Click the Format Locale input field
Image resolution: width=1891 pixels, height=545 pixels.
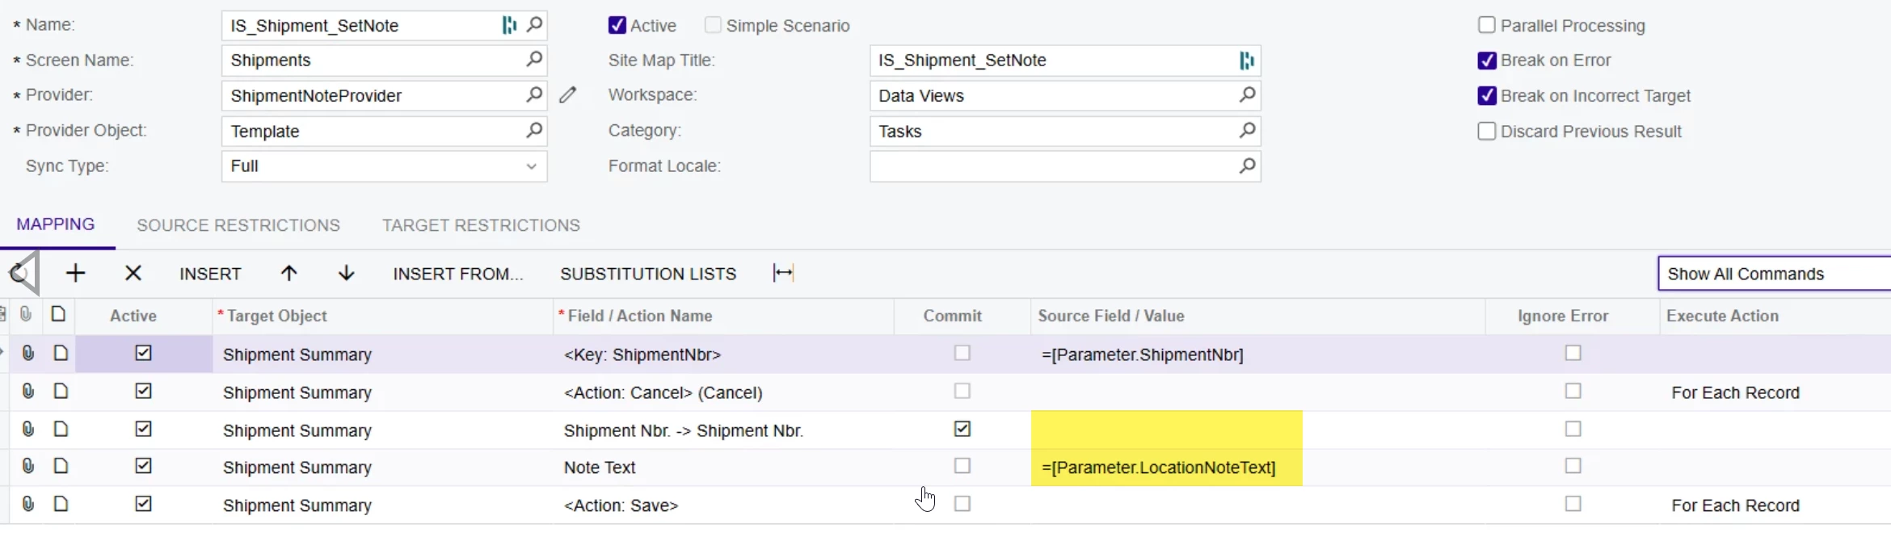pos(1051,166)
